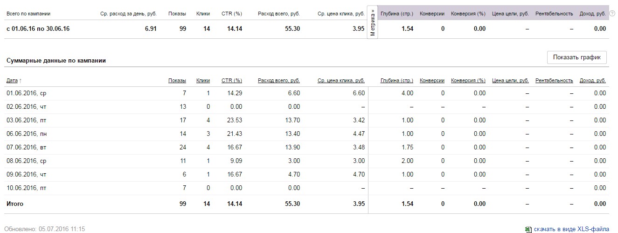Select the 07.06.2016, вт date row
The width and height of the screenshot is (618, 233).
[x=26, y=148]
